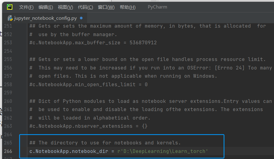Click the PyCharm logo icon
Viewport: 274px width, 159px height.
[x=9, y=7]
